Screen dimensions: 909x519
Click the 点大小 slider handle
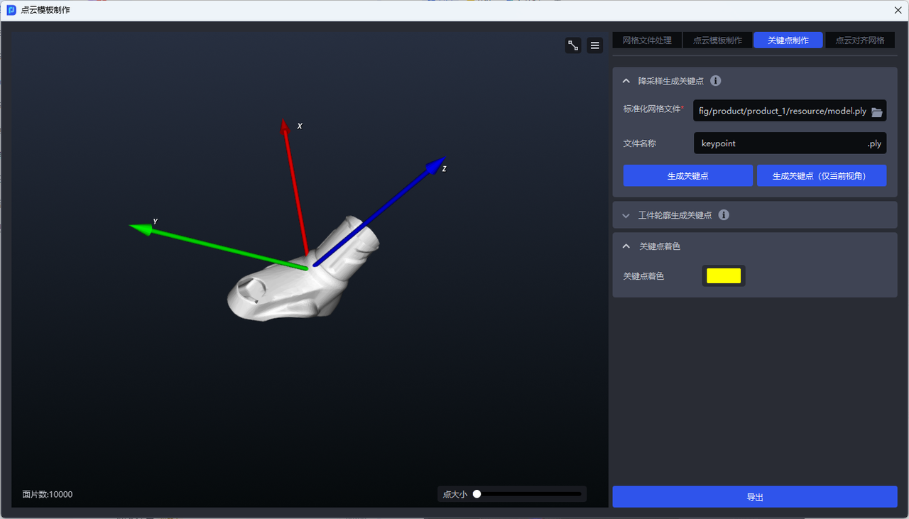477,494
